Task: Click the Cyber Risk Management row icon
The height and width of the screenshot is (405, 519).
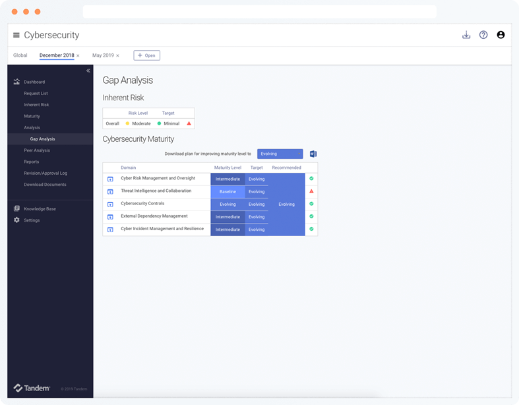Action: (110, 179)
